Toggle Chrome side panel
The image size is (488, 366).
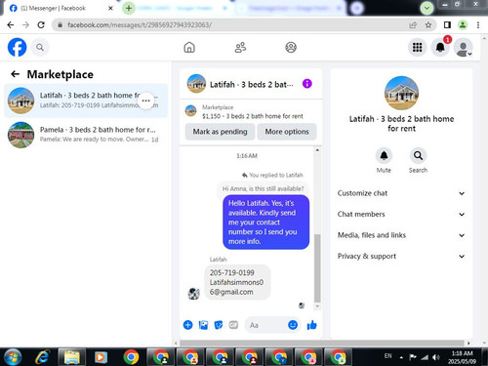click(x=447, y=24)
